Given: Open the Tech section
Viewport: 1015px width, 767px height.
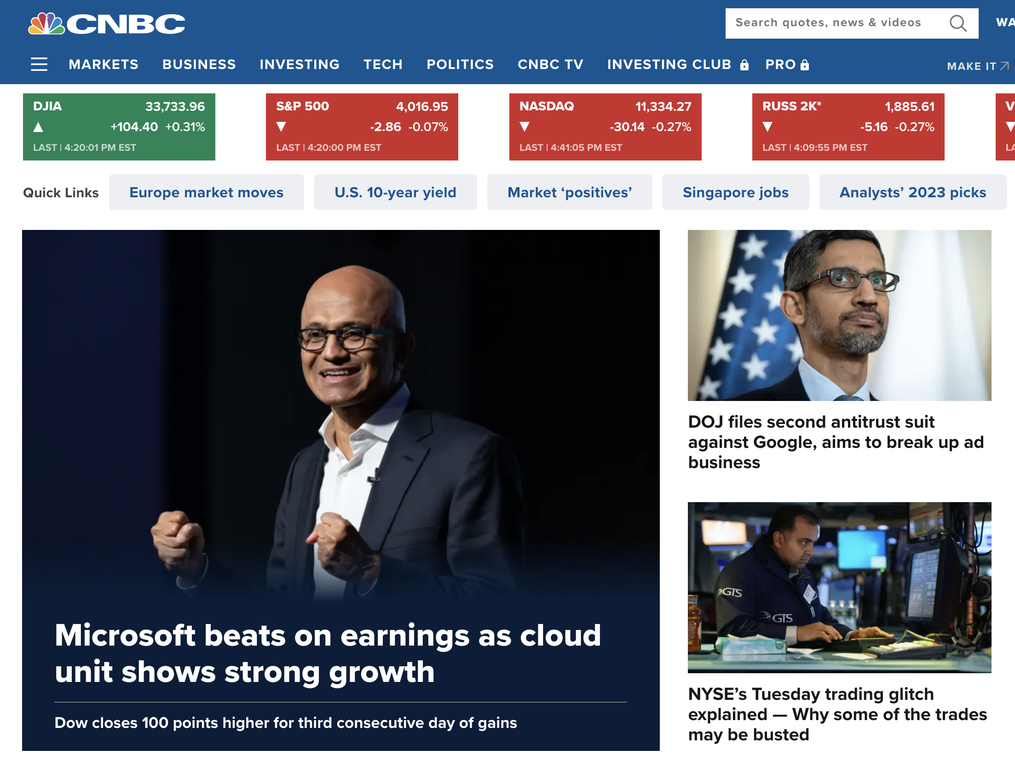Looking at the screenshot, I should click(383, 64).
